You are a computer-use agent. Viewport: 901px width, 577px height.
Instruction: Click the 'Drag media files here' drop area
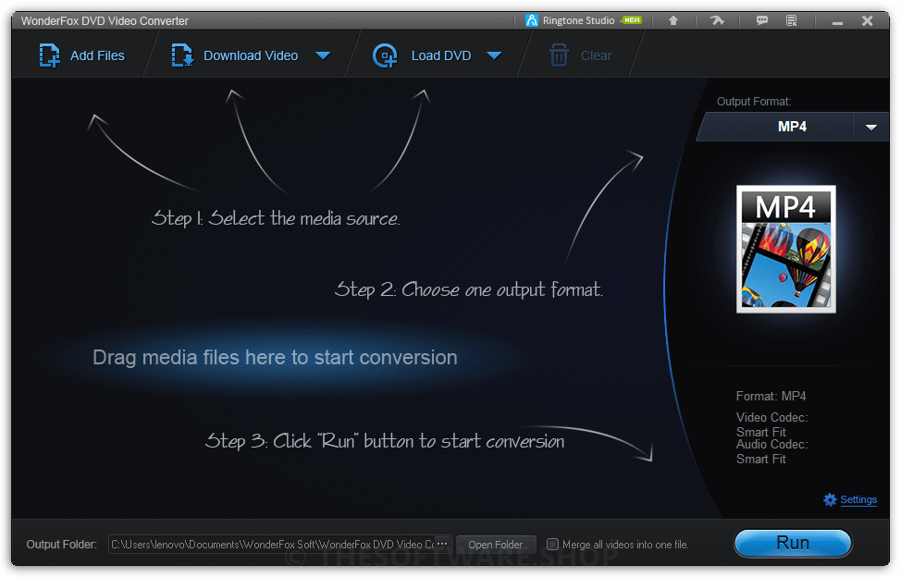coord(275,358)
